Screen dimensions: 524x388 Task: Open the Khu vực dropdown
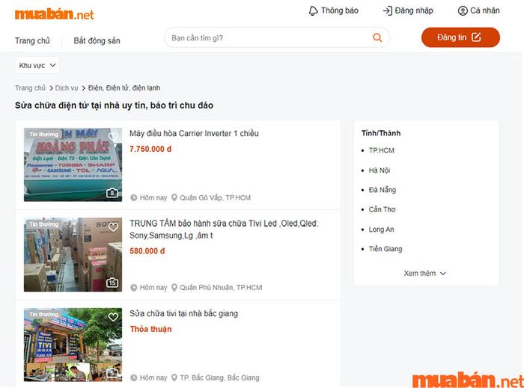point(37,65)
